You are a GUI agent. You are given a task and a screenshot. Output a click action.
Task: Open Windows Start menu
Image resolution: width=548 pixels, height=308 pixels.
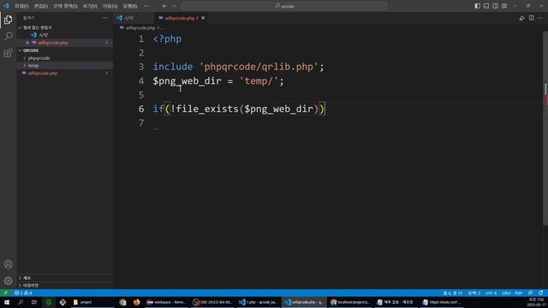[7, 302]
